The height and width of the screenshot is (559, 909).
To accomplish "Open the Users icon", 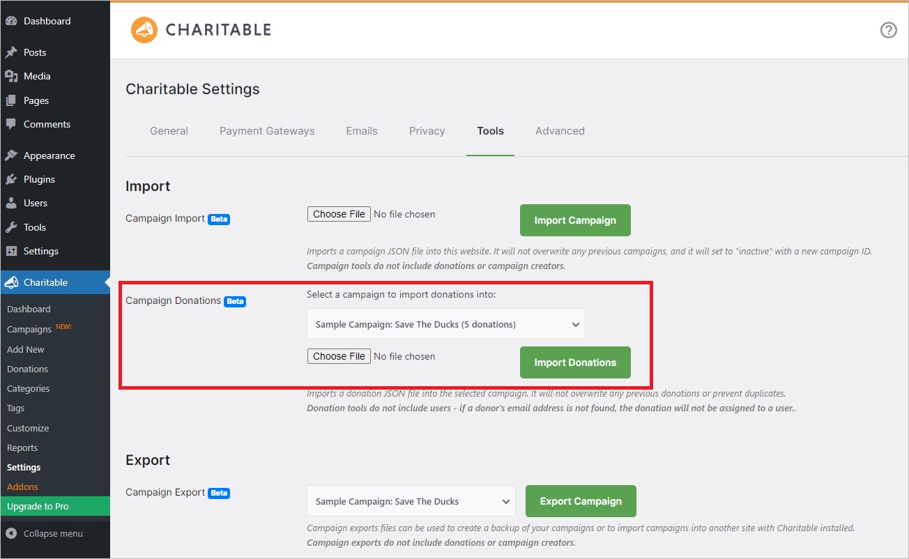I will [13, 203].
